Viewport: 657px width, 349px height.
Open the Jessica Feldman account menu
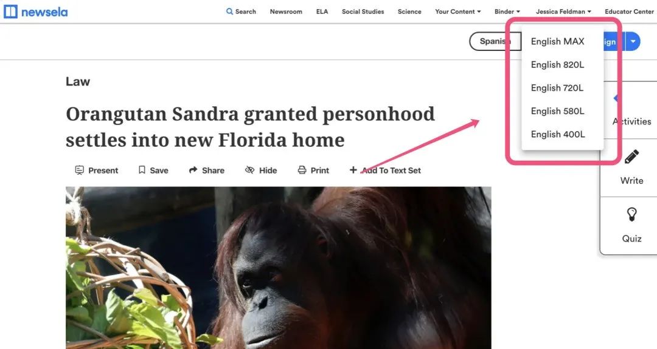(x=563, y=12)
